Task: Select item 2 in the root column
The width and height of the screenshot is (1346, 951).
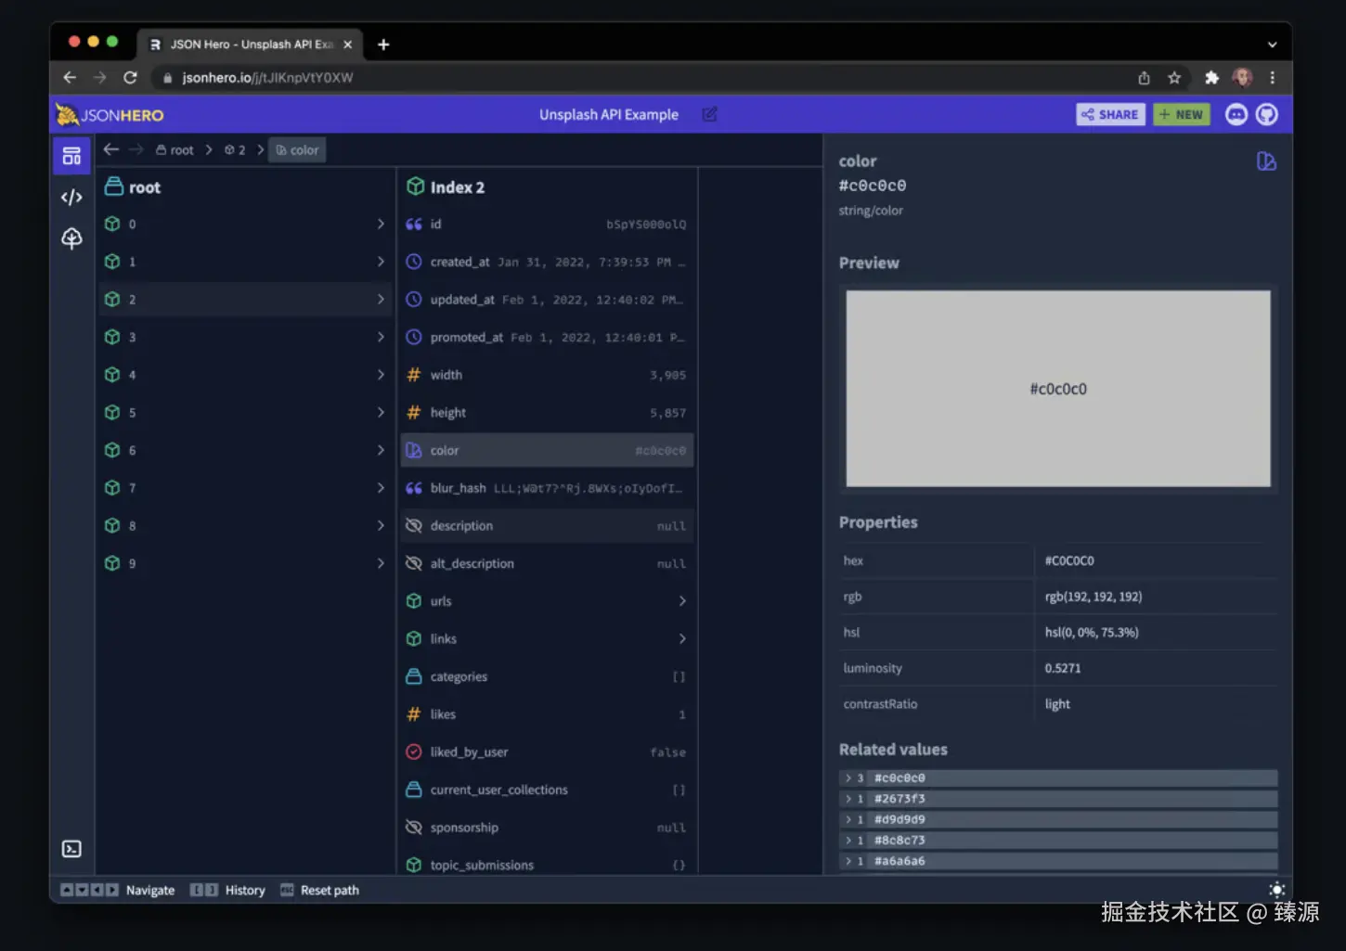Action: [x=245, y=300]
